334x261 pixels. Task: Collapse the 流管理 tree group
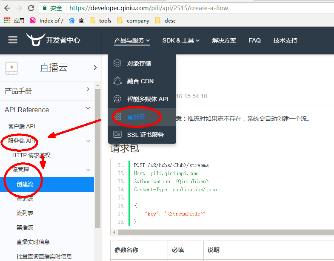pyautogui.click(x=88, y=170)
